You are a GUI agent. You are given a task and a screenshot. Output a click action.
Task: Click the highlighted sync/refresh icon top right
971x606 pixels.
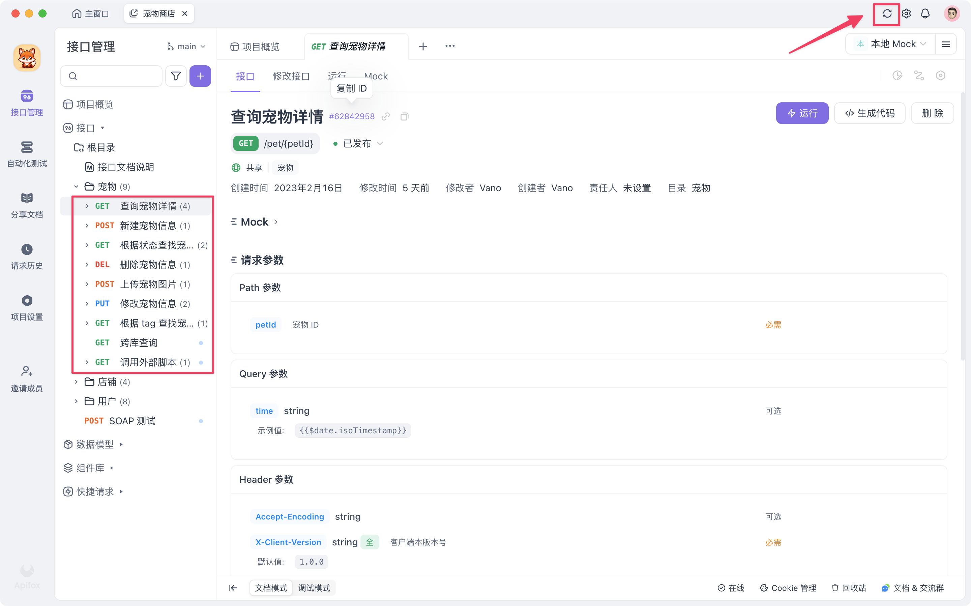coord(887,13)
